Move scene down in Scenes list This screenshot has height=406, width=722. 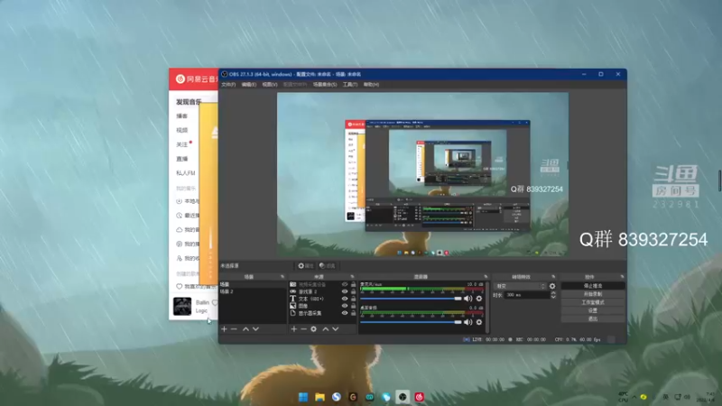point(255,329)
